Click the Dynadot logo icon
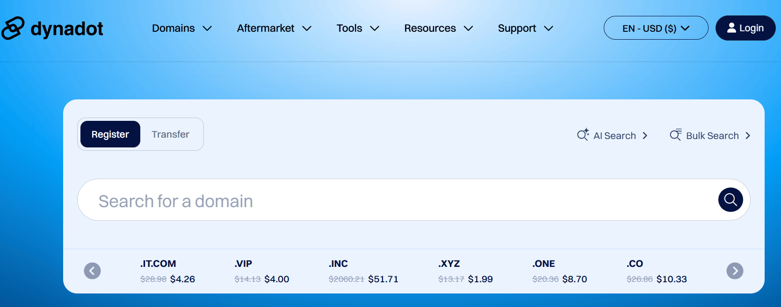The image size is (781, 307). [x=13, y=28]
